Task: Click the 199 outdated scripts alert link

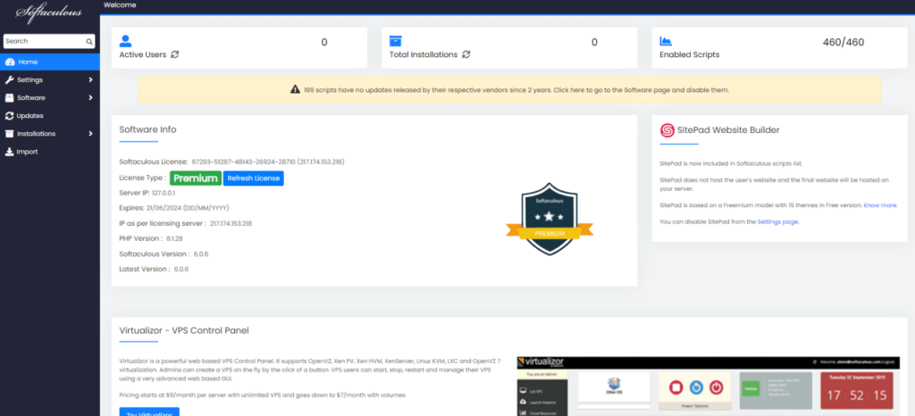Action: (x=516, y=90)
